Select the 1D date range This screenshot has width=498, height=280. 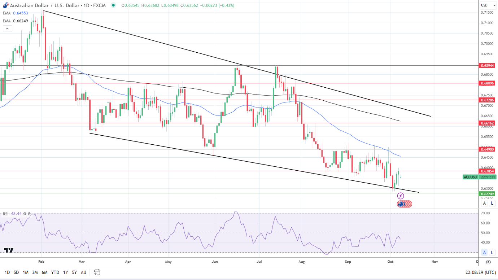(7, 272)
